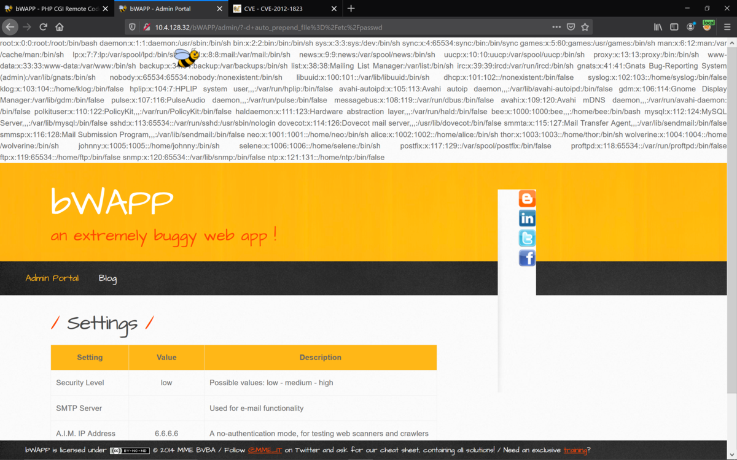Close the Admin Portal tab
The width and height of the screenshot is (737, 460).
click(218, 9)
